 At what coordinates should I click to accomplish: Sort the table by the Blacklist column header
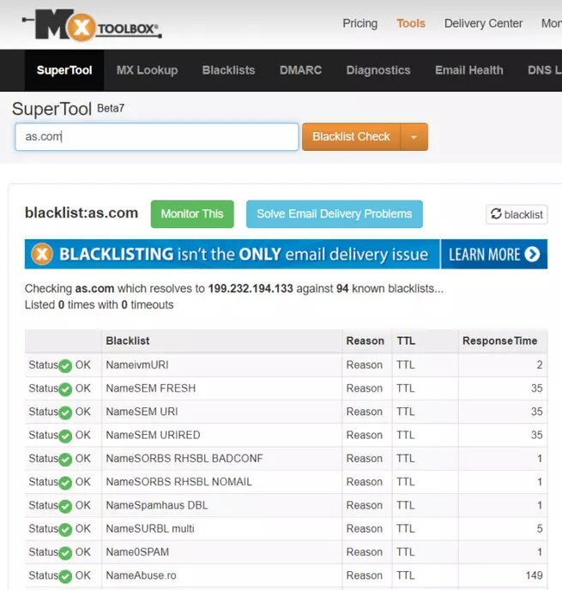tap(128, 341)
